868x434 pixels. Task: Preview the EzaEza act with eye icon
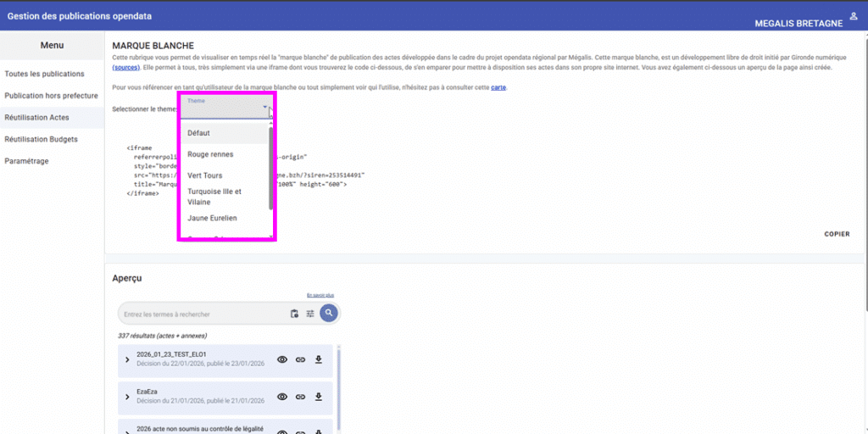(282, 397)
